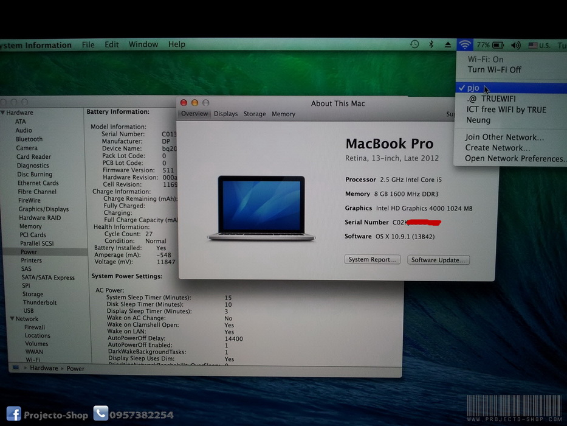This screenshot has width=567, height=426.
Task: Click the battery 77% status icon
Action: (x=490, y=45)
